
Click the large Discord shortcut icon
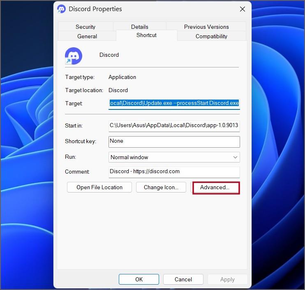(x=73, y=56)
